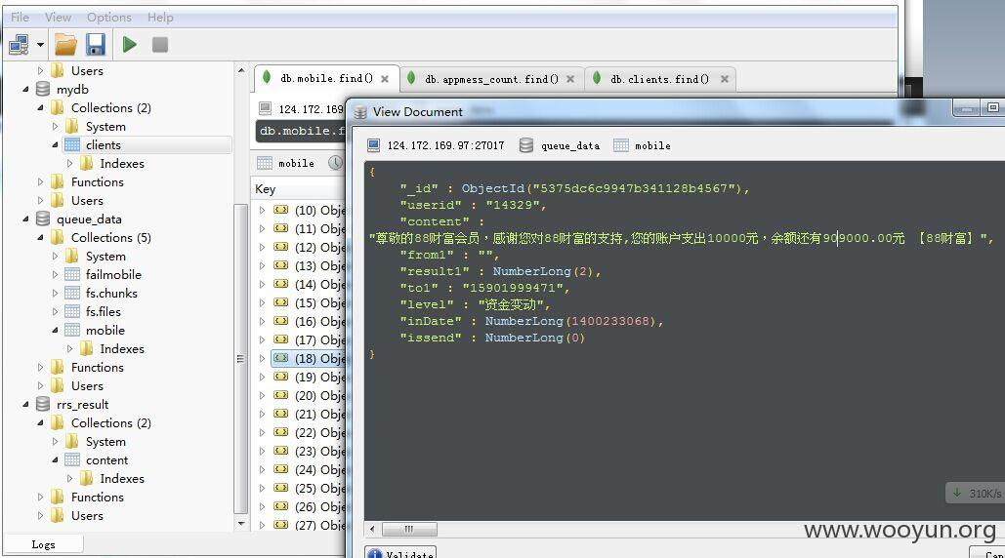The height and width of the screenshot is (558, 1005).
Task: Click the tree panel's up scroll arrow
Action: [x=241, y=70]
